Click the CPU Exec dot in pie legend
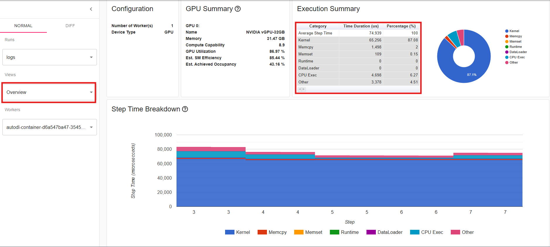 [x=507, y=57]
